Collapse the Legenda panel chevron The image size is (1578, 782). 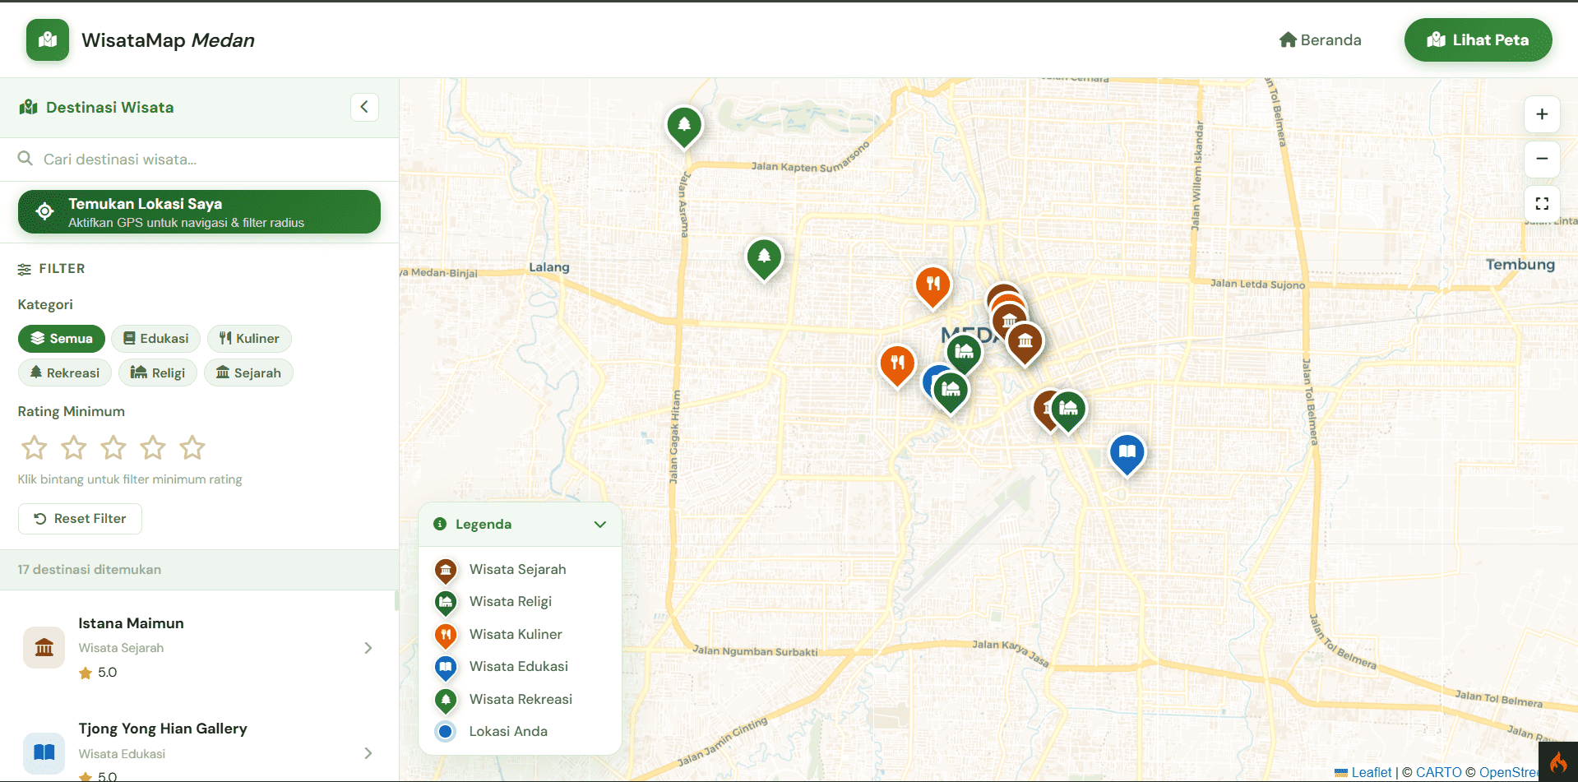[600, 525]
